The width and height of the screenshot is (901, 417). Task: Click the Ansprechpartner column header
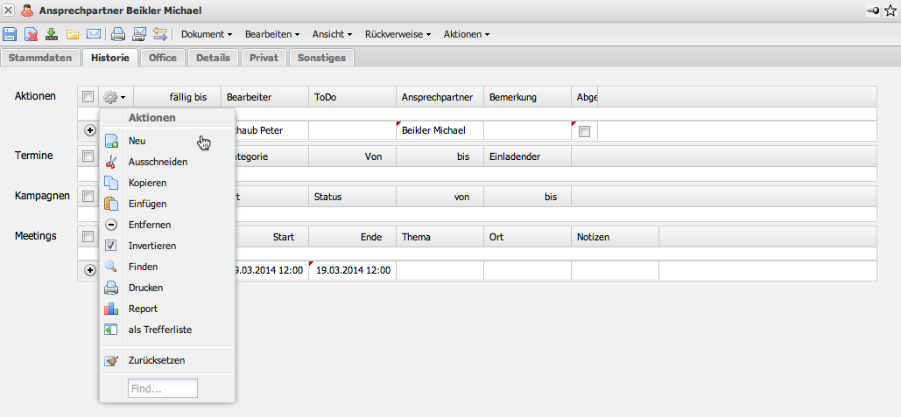[440, 97]
